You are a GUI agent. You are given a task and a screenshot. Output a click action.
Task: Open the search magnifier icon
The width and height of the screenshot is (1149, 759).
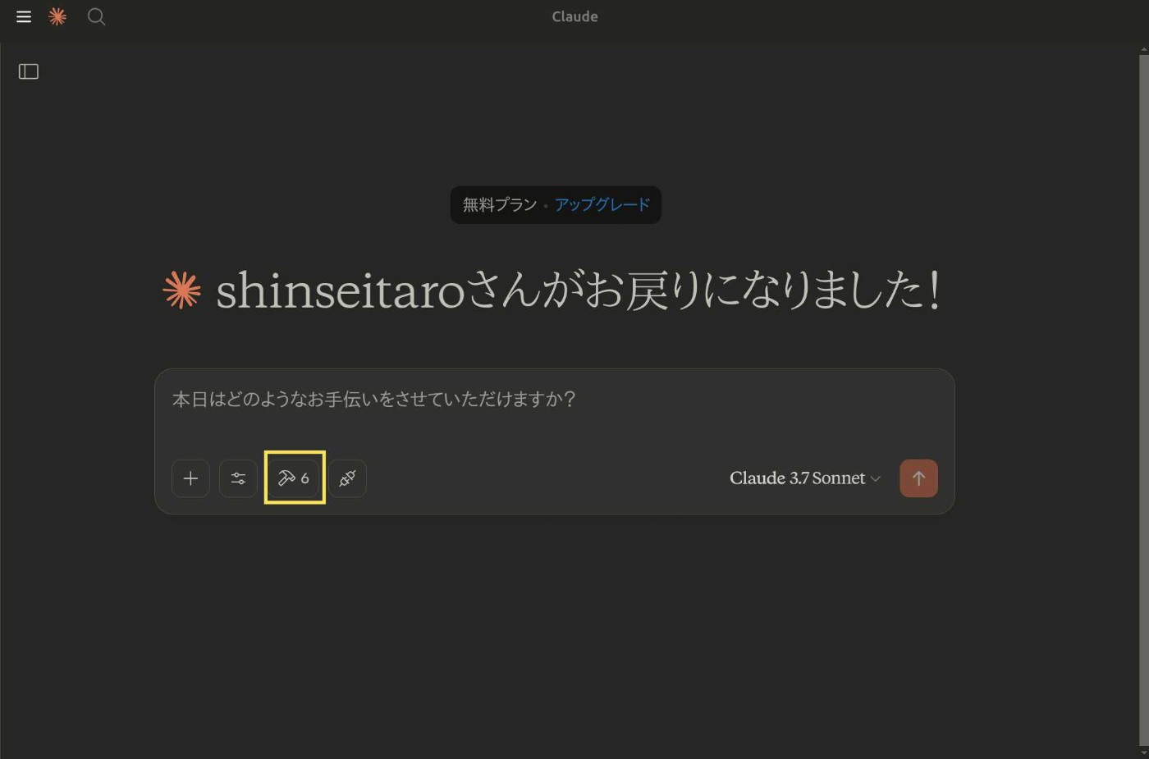[96, 16]
